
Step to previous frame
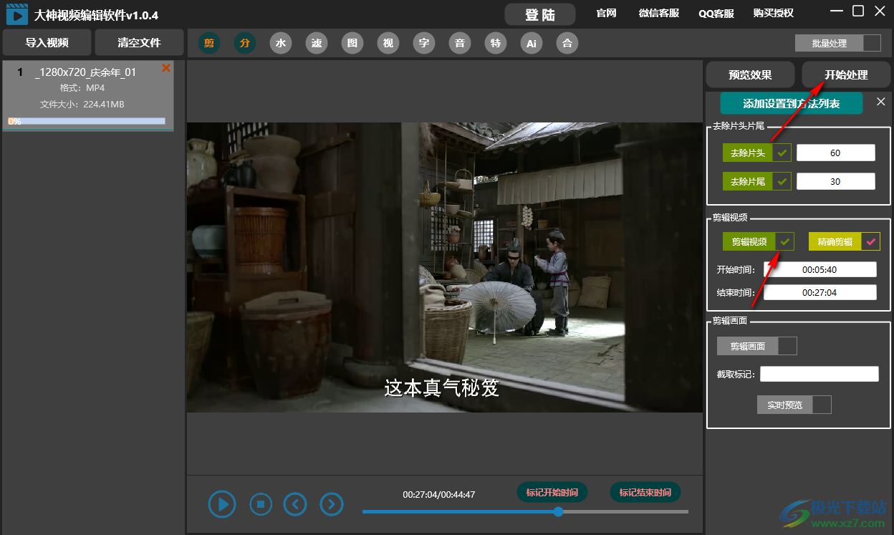pos(295,504)
